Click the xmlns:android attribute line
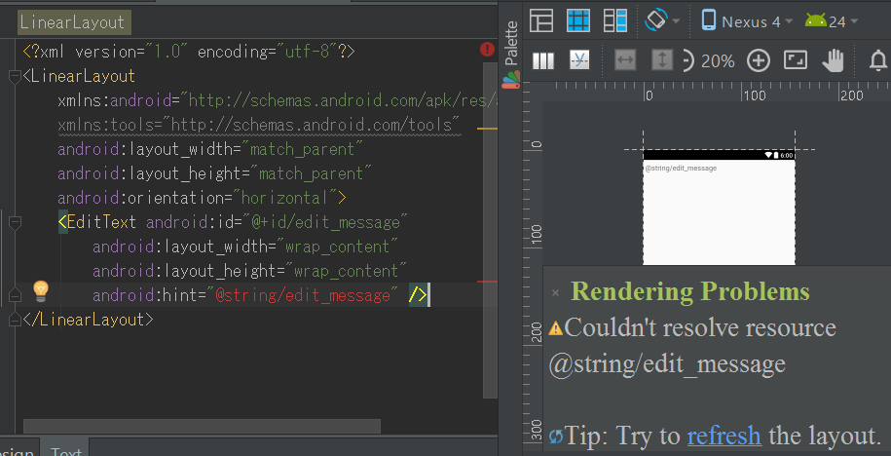Screen dimensions: 891x456 pyautogui.click(x=278, y=101)
